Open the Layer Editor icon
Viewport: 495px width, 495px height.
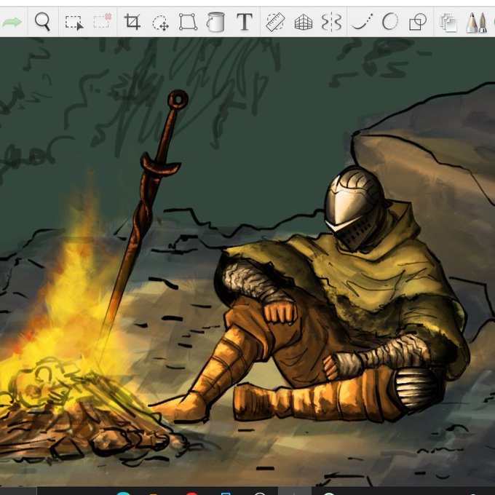pyautogui.click(x=448, y=23)
